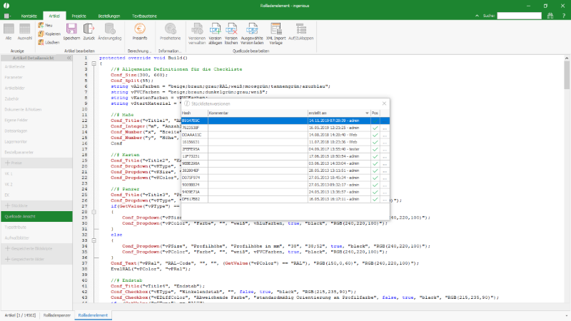Delete article with Löschen
Image resolution: width=571 pixels, height=321 pixels.
point(49,43)
